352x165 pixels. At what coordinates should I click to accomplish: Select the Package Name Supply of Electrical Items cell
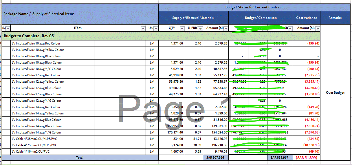pos(80,14)
